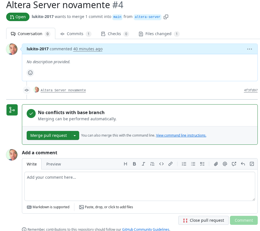Click the No conflicts with base branch text
This screenshot has height=231, width=260.
tap(71, 112)
